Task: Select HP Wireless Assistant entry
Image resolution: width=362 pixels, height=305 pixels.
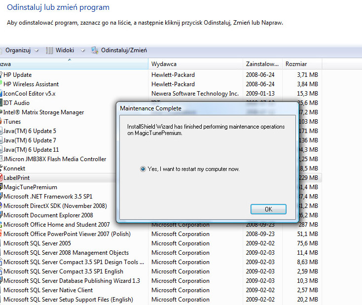Action: (x=31, y=84)
